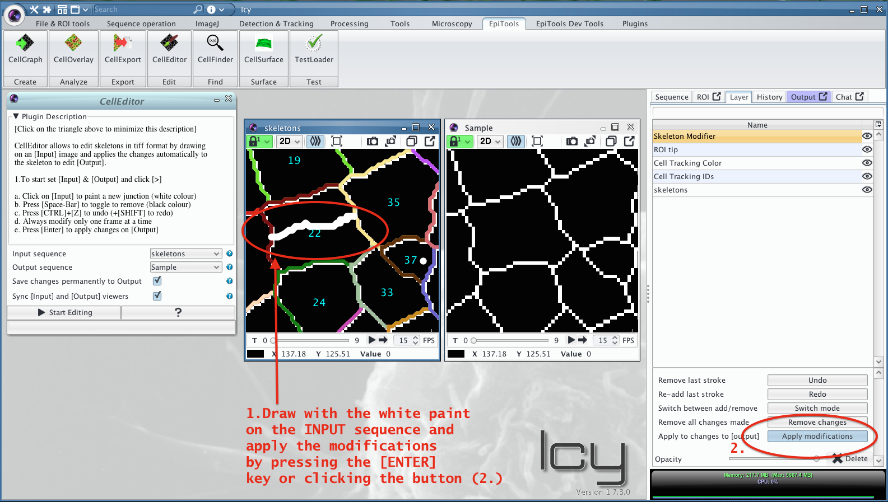
Task: Open help for Sync viewers option
Action: pyautogui.click(x=229, y=296)
